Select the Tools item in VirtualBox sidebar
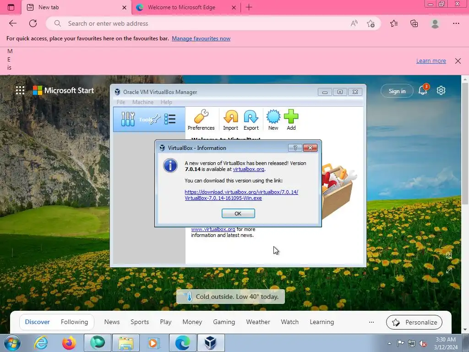Screen dimensions: 469x352 (149, 120)
